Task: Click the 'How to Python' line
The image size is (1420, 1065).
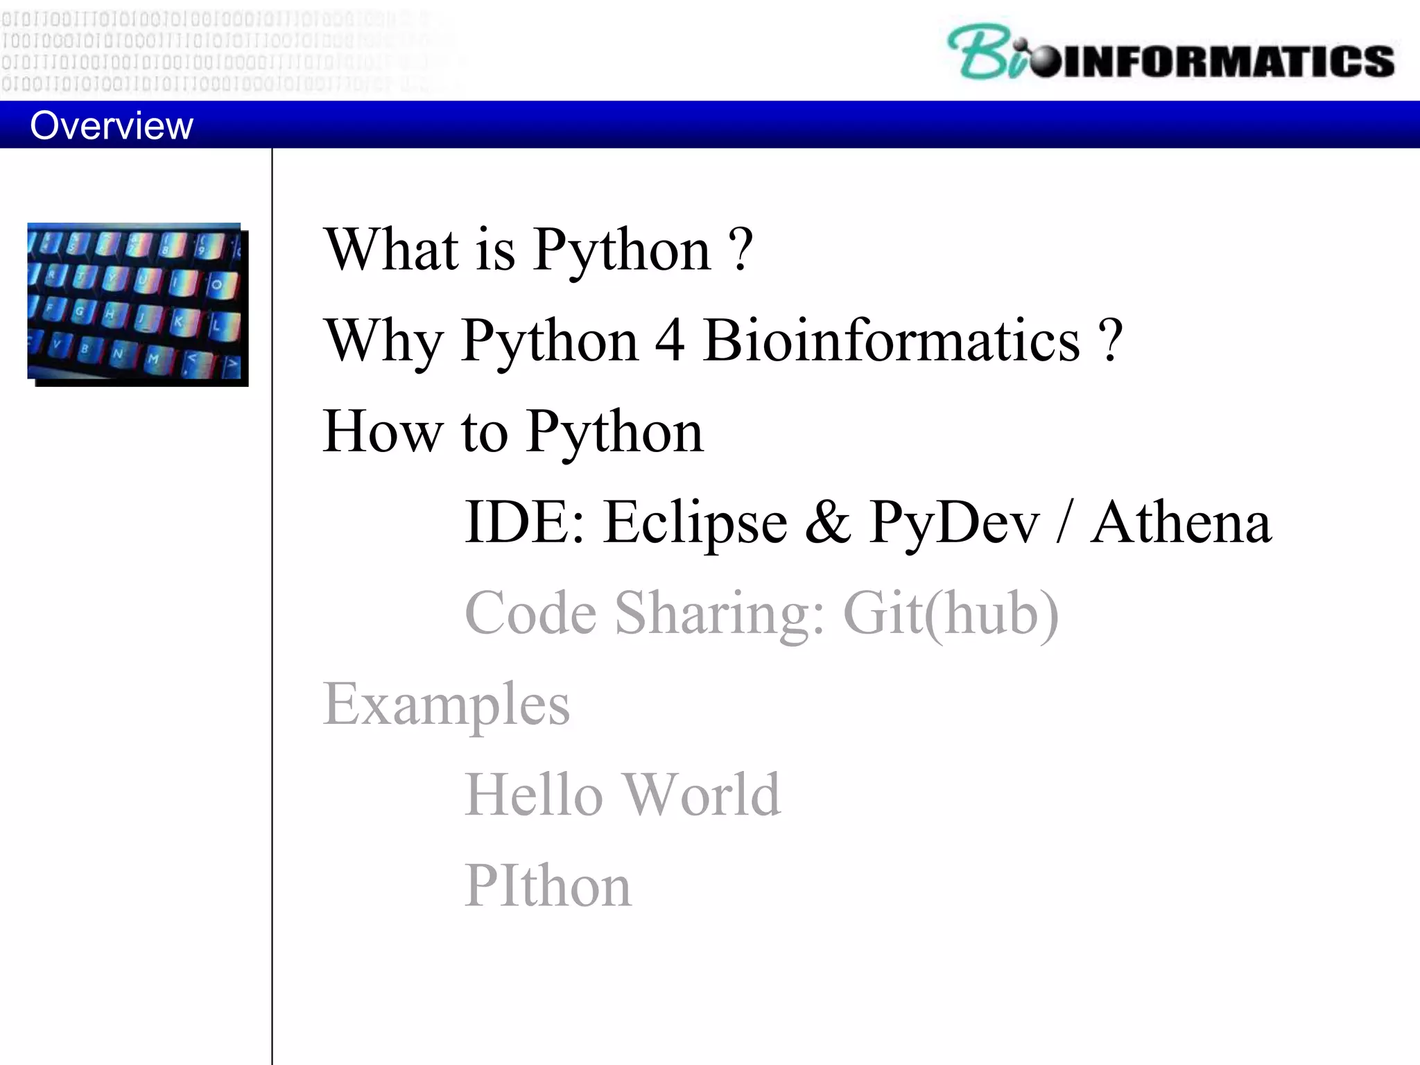Action: 513,433
